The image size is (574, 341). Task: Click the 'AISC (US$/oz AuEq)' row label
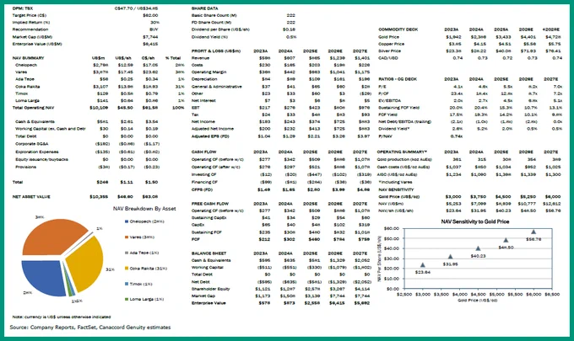coord(398,174)
